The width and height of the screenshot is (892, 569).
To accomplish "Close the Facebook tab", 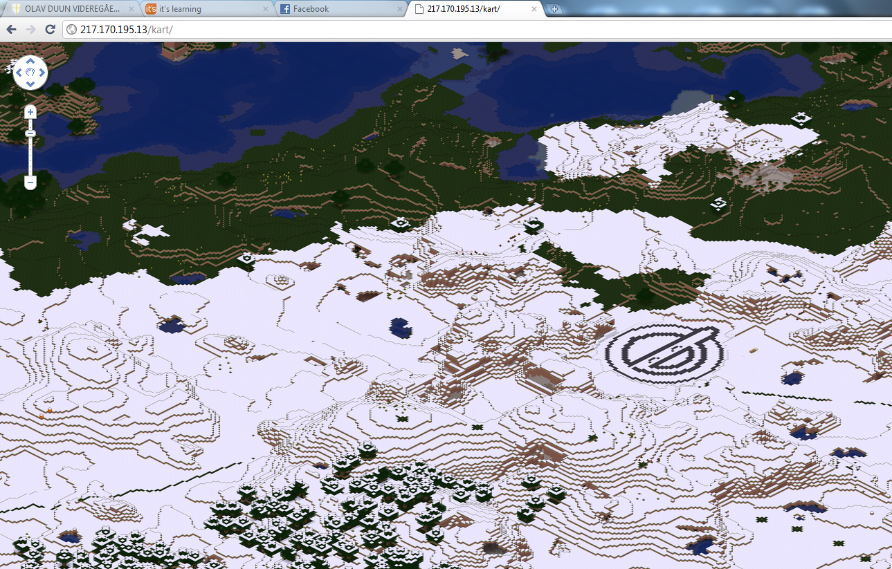I will click(x=399, y=9).
